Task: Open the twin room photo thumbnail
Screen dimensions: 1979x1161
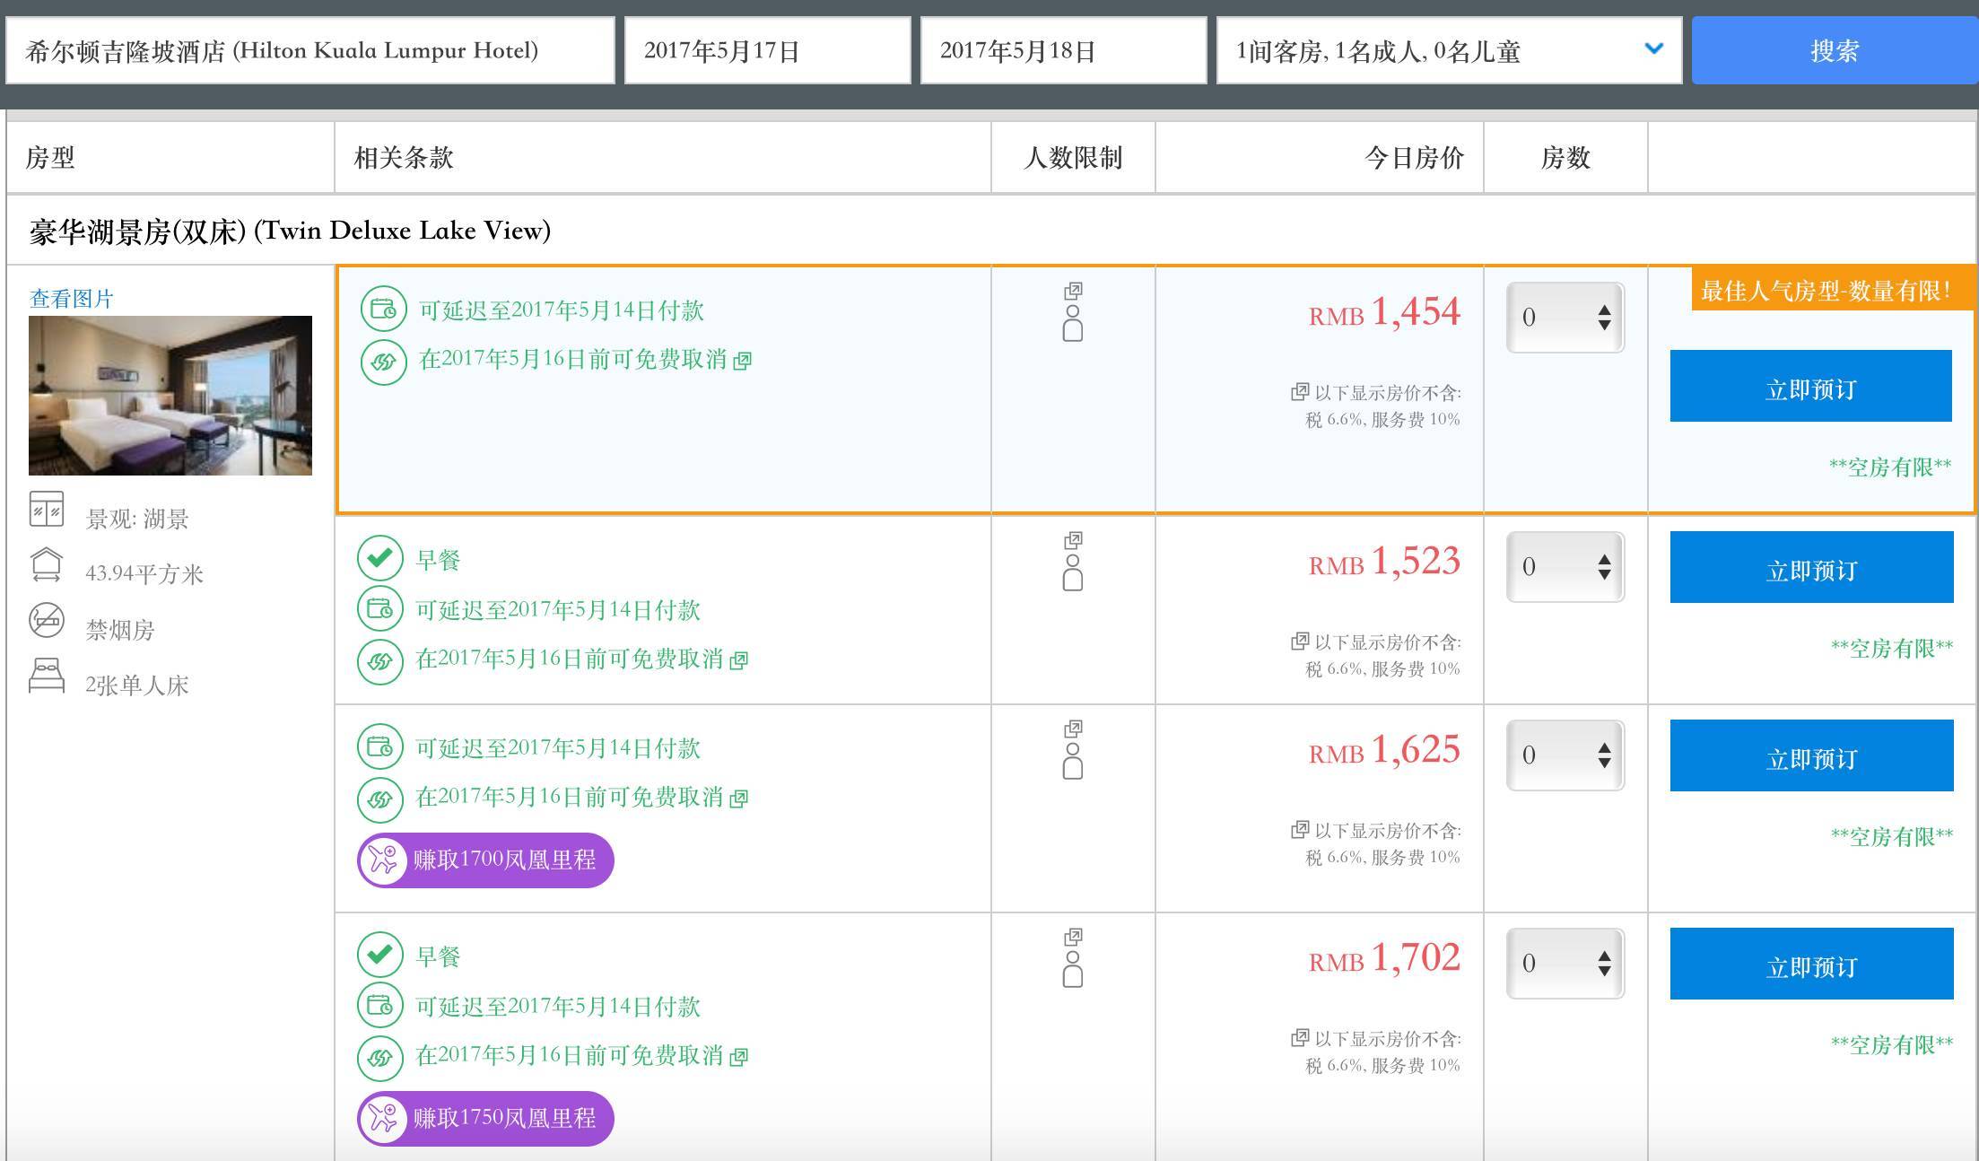Action: click(x=170, y=396)
